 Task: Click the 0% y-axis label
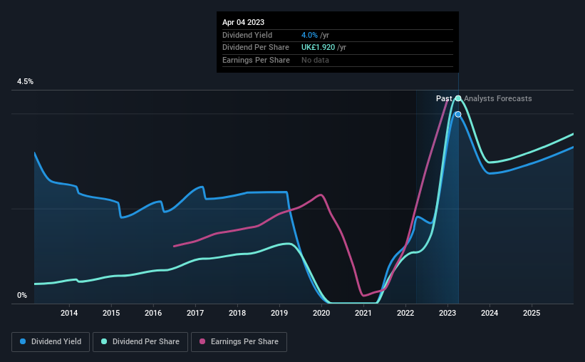point(22,295)
